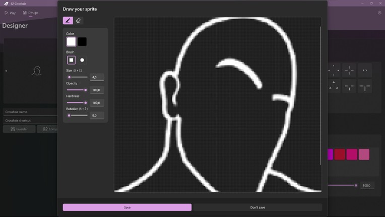
Task: Focus the Opacity value field
Action: click(x=97, y=90)
